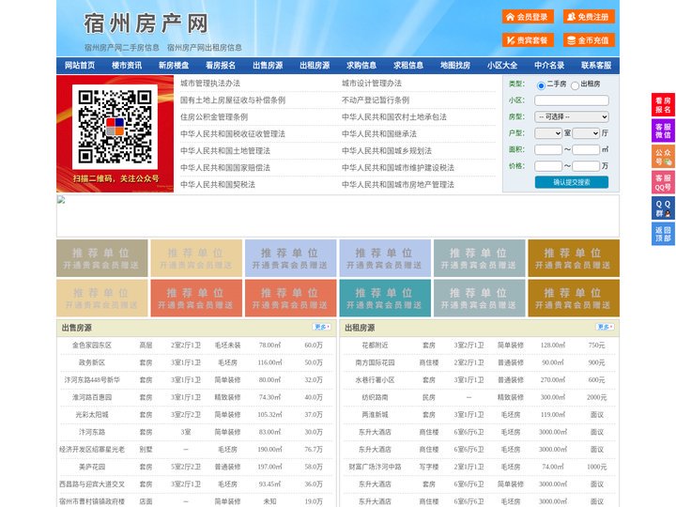
Task: Open the orange 公众号 side widget
Action: coord(663,157)
